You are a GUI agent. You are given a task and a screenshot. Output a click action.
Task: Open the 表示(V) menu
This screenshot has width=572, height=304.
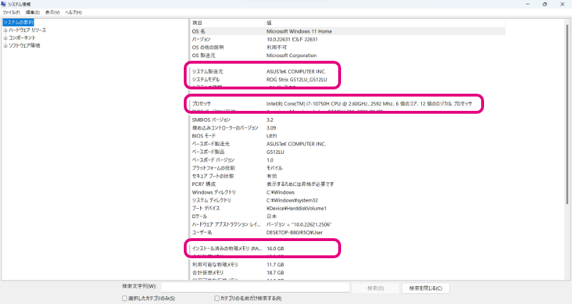click(52, 12)
